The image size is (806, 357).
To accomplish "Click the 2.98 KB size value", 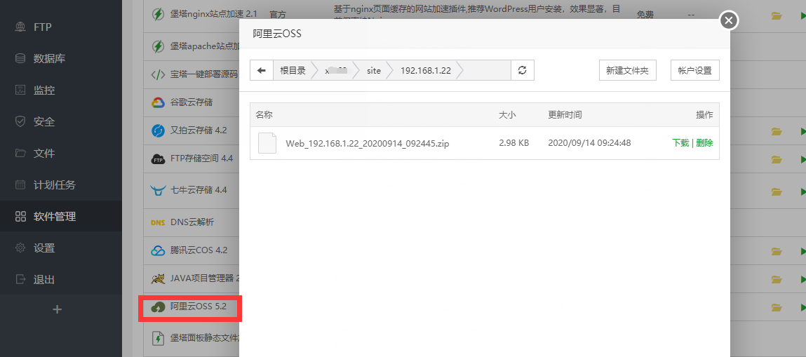I will pos(514,143).
